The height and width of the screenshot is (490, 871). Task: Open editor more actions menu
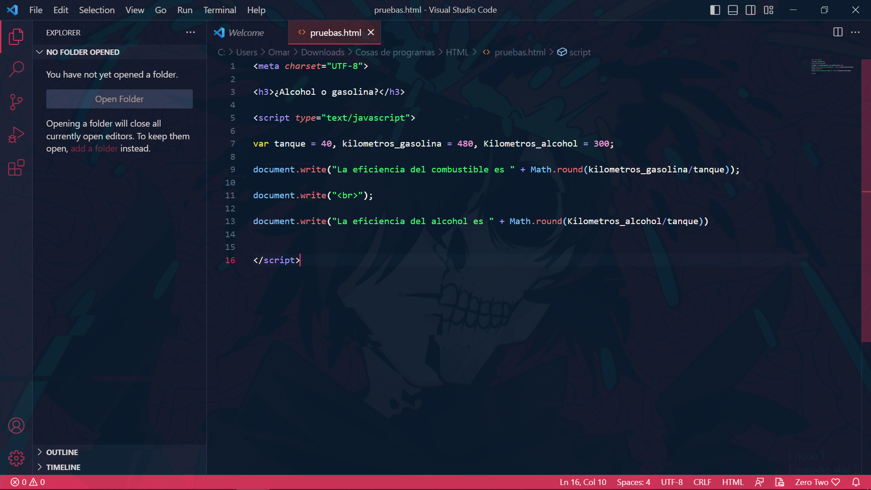point(855,32)
